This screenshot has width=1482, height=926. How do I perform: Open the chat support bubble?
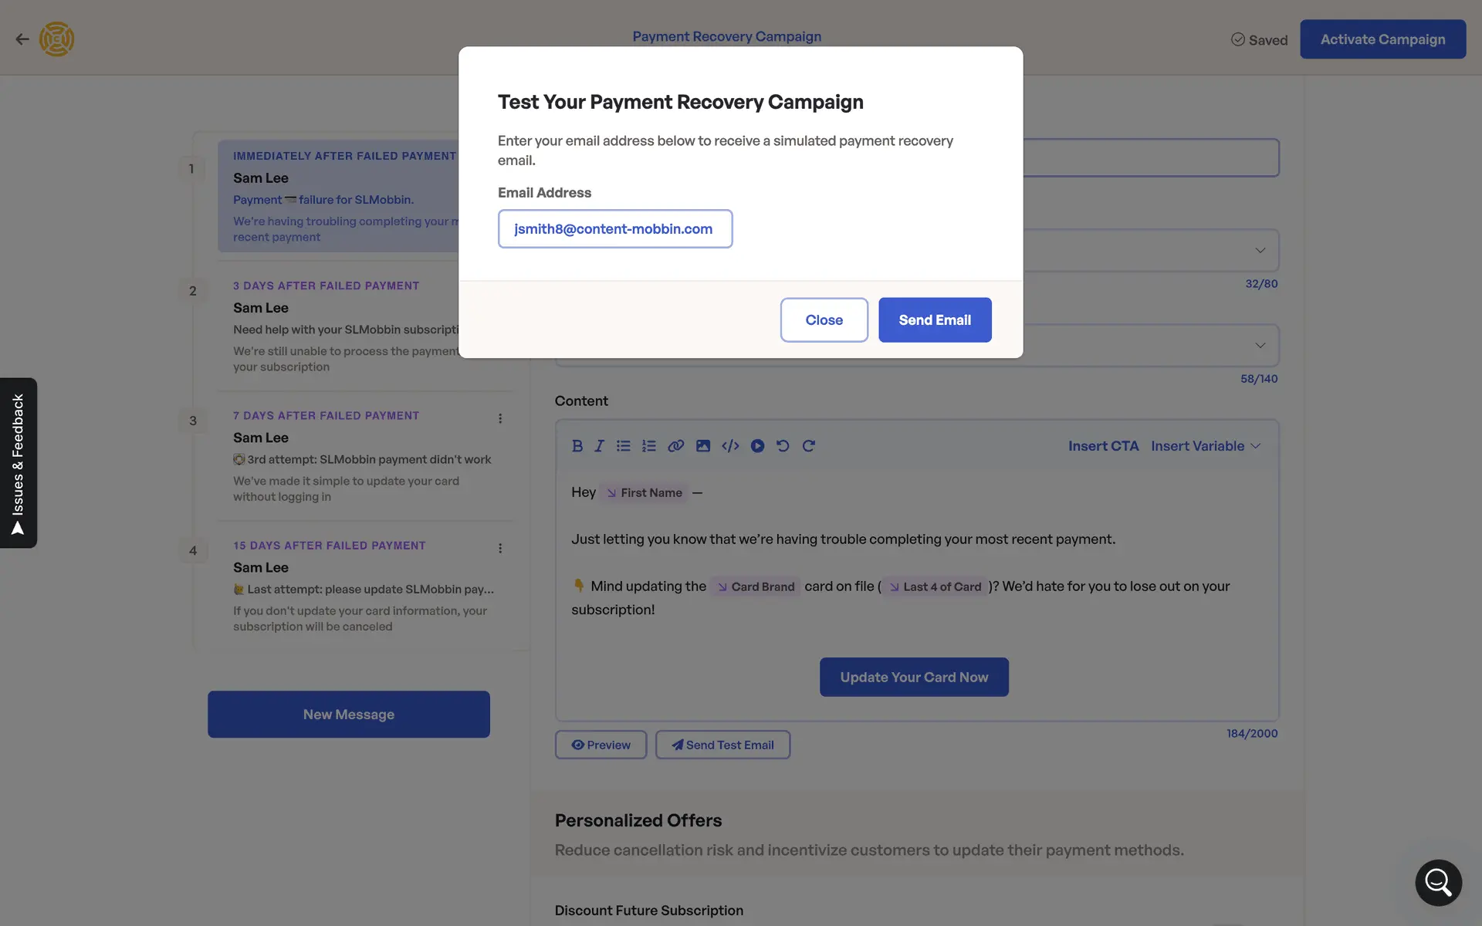point(1438,882)
